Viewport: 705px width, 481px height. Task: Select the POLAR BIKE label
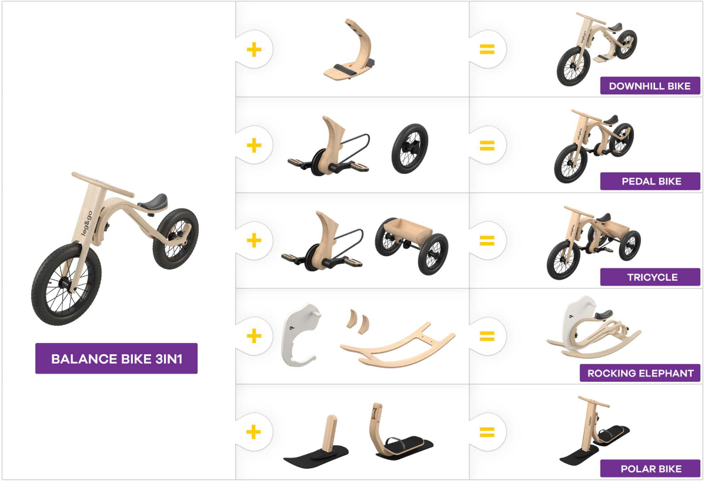[650, 469]
